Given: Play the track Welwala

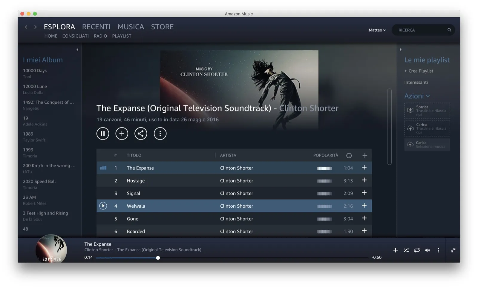Looking at the screenshot, I should 103,206.
